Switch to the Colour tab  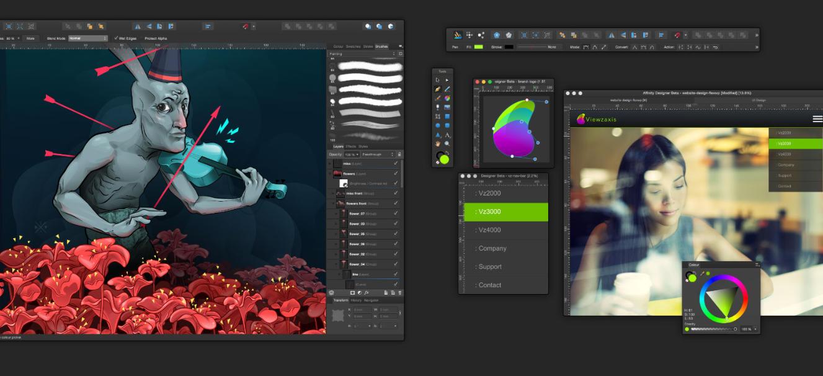(x=338, y=47)
